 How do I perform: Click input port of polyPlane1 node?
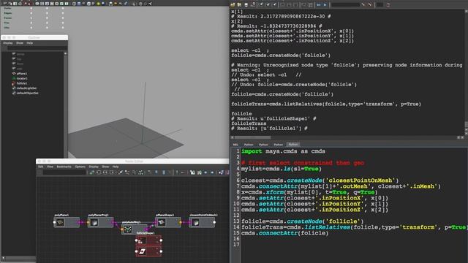click(54, 222)
